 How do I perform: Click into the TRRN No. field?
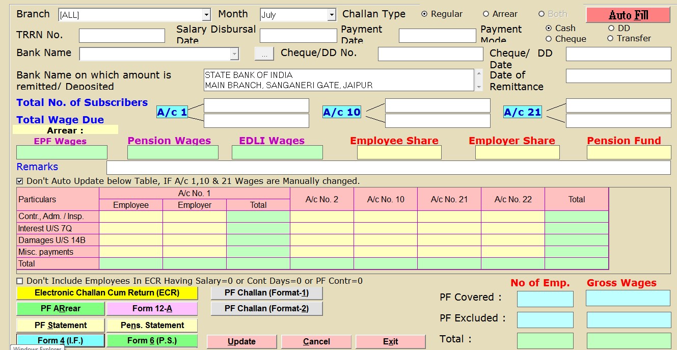tap(122, 36)
